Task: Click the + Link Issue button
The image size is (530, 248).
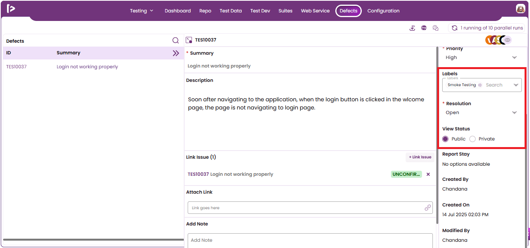Action: [x=420, y=157]
